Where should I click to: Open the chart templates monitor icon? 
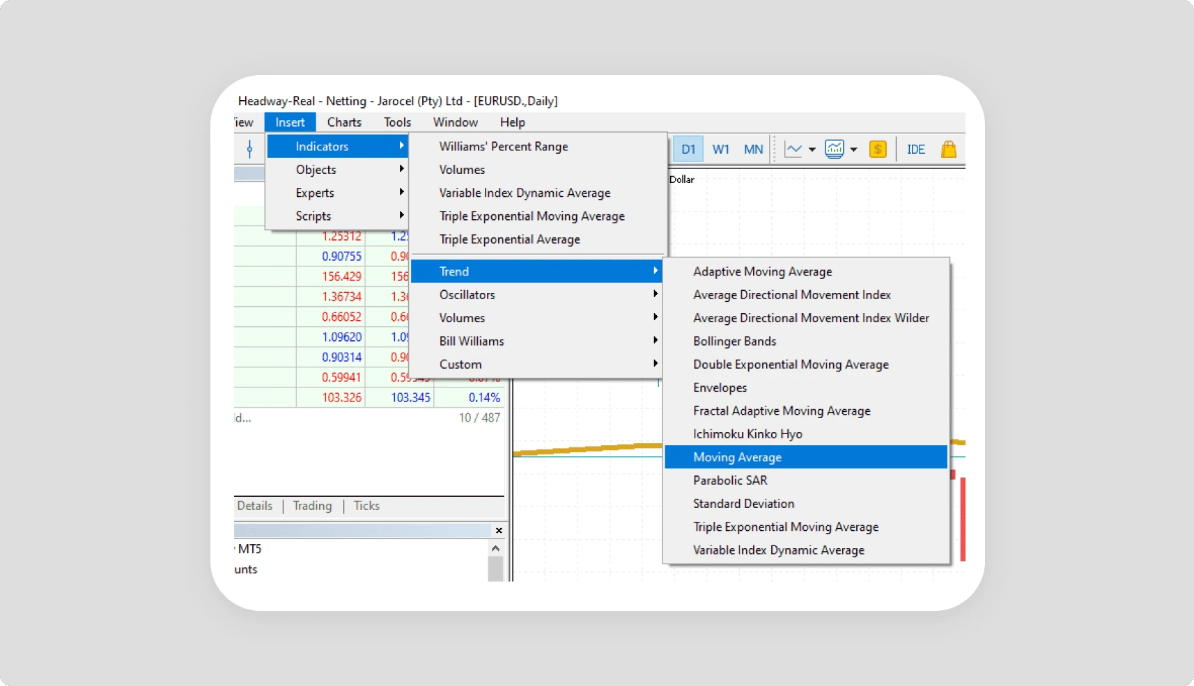pyautogui.click(x=834, y=149)
